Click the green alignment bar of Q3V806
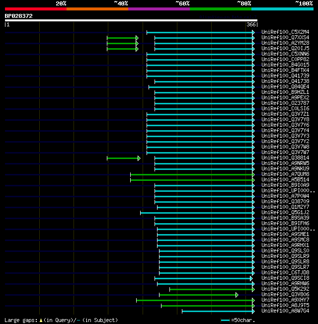 [x=199, y=295]
